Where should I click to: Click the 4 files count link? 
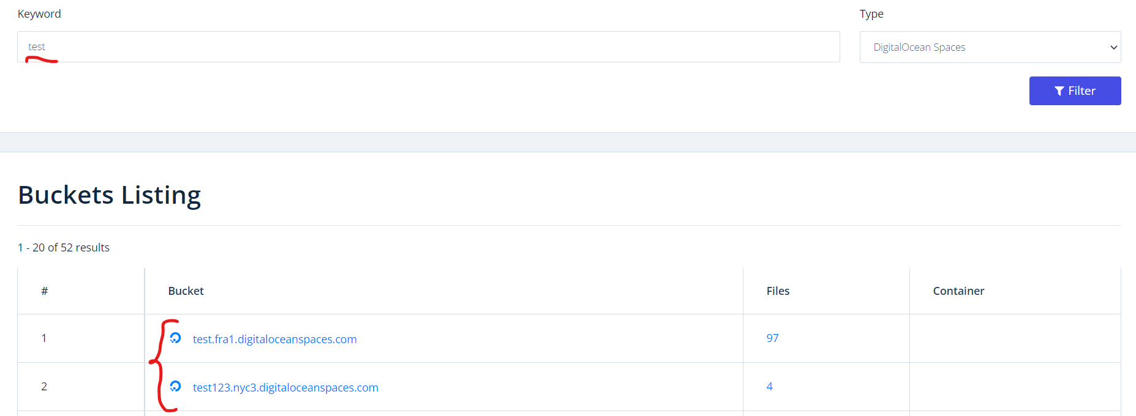click(x=769, y=387)
